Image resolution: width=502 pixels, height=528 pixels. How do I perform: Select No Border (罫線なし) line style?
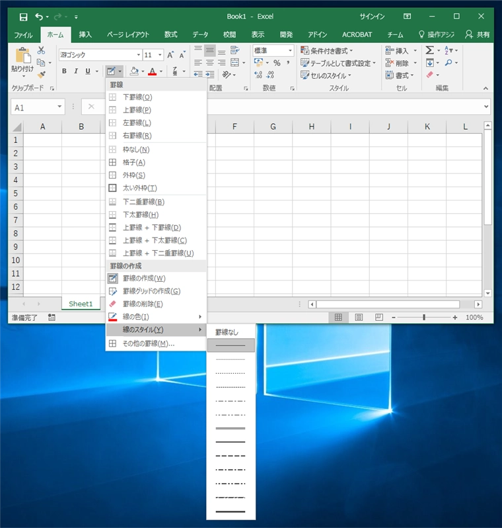click(x=231, y=332)
